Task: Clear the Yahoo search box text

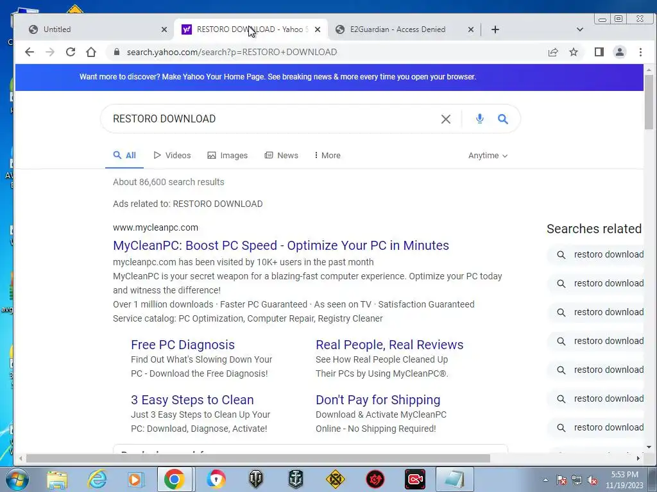Action: pos(446,119)
